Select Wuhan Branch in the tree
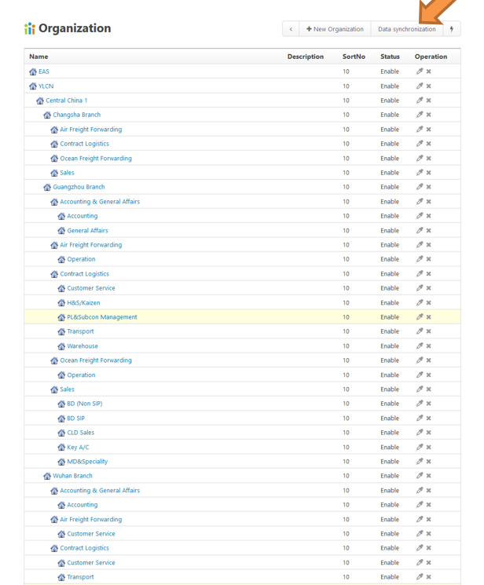484x585 pixels. 72,476
